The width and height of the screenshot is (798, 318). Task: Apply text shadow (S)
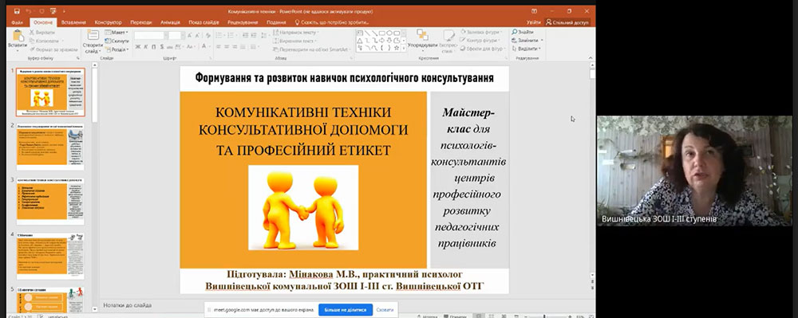tap(161, 47)
